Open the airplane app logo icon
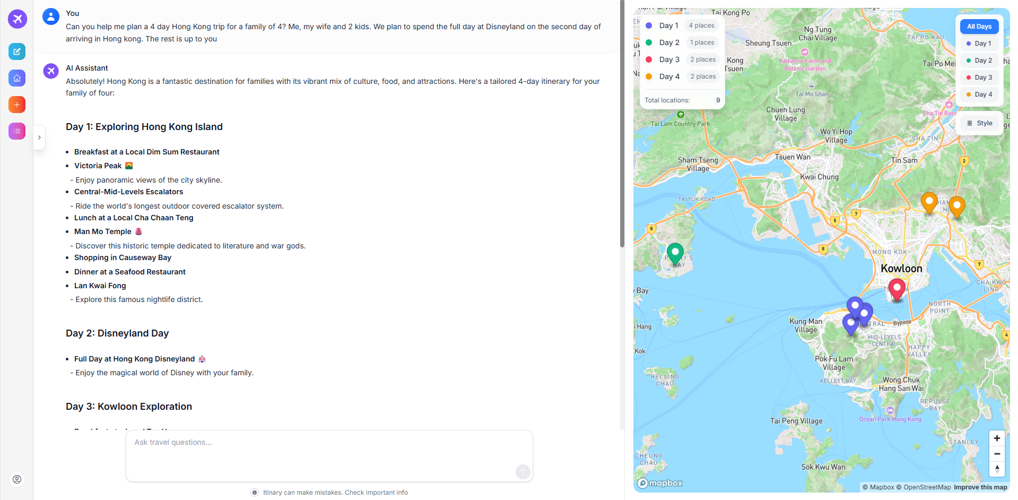 point(16,19)
